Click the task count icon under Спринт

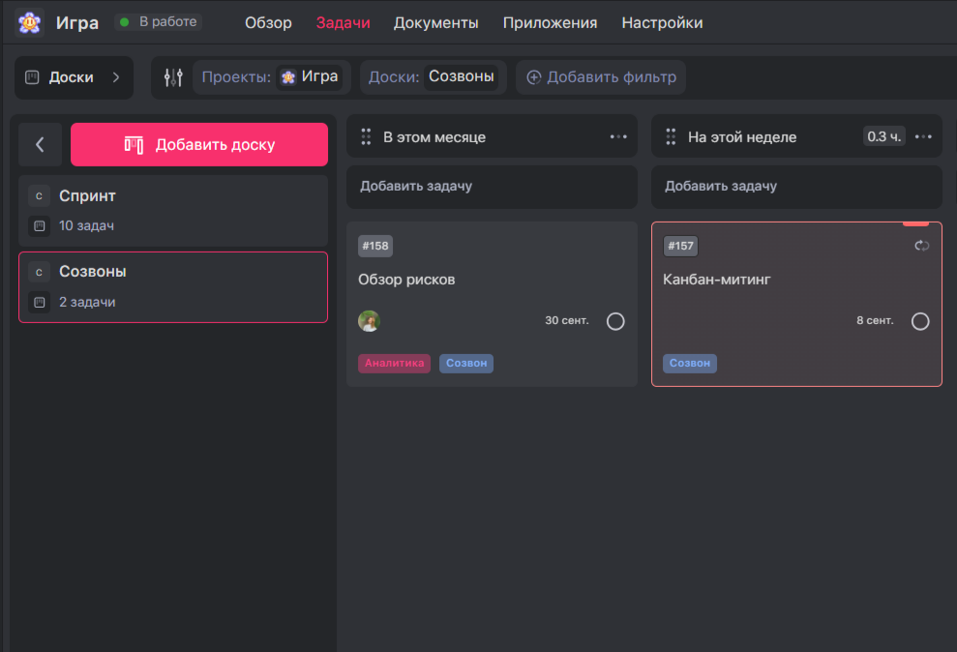tap(39, 226)
